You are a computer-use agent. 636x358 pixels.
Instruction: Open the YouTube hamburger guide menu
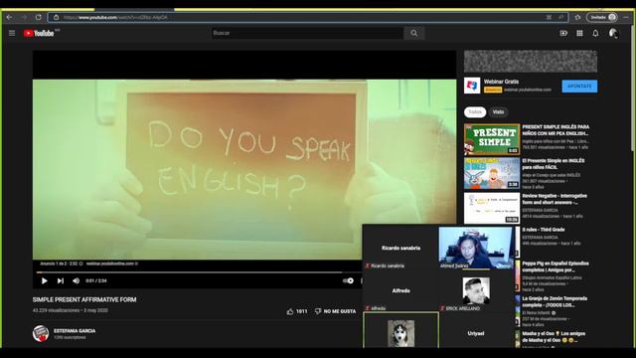tap(12, 33)
